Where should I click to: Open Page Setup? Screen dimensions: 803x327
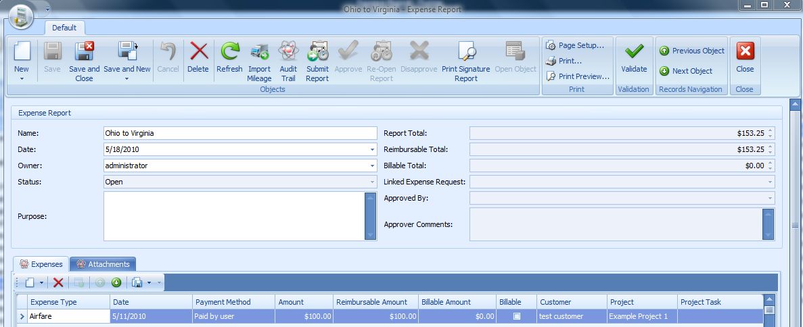point(575,45)
